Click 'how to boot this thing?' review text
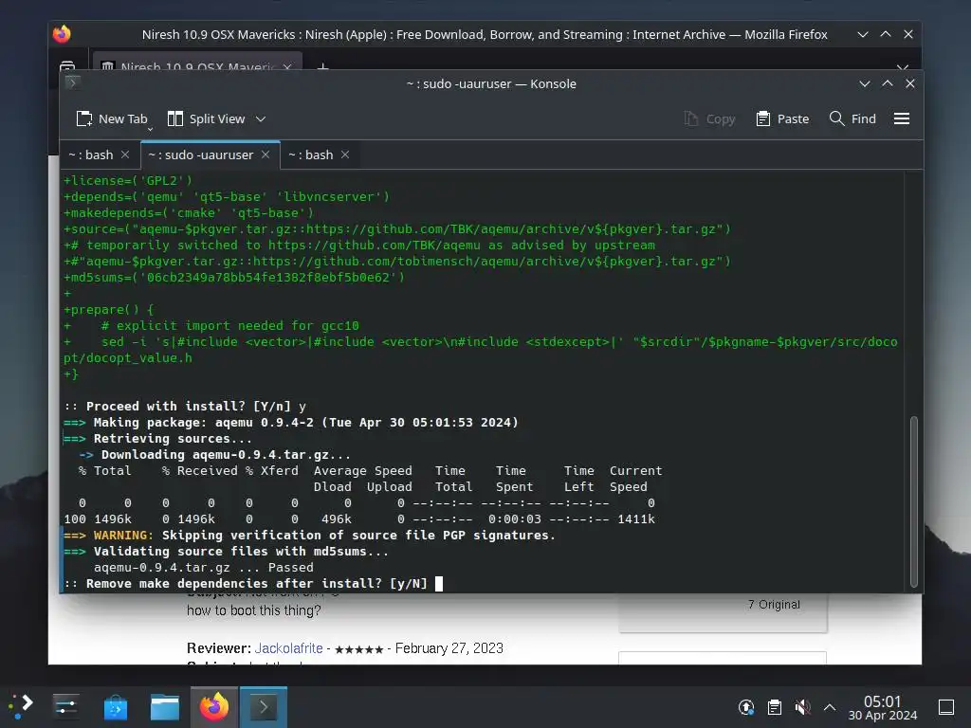Image resolution: width=971 pixels, height=728 pixels. point(254,610)
